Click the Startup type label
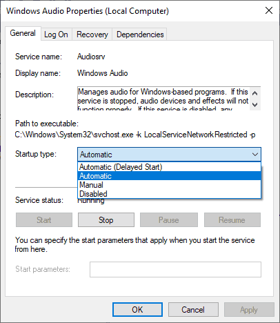Screen dimensions: 280x323 click(x=36, y=154)
